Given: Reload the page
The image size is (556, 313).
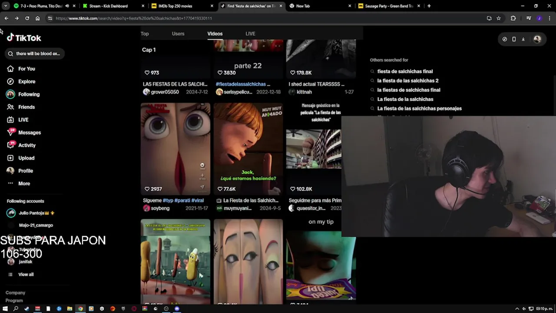Looking at the screenshot, I should click(x=27, y=18).
